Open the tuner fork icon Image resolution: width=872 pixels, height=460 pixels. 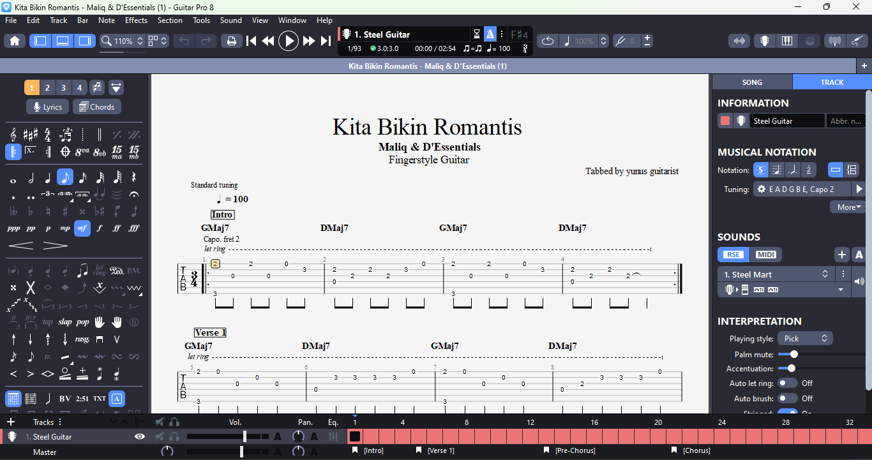619,41
